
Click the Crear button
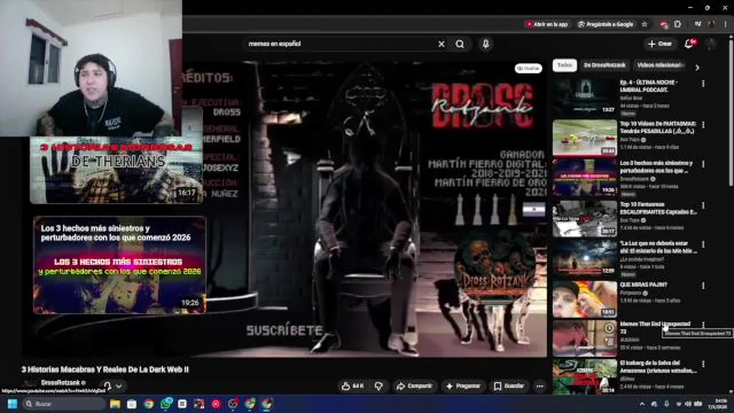tap(659, 44)
